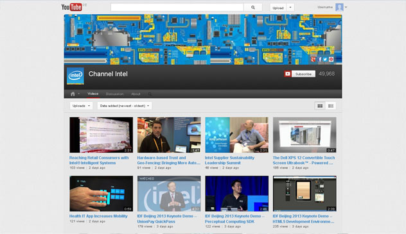Open Health IT App video thumbnail
This screenshot has height=234, width=406.
pyautogui.click(x=101, y=194)
